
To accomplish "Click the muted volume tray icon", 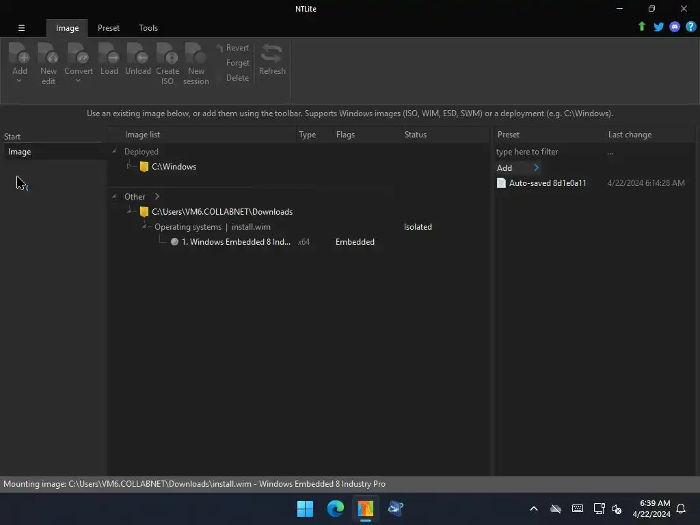I will pyautogui.click(x=617, y=509).
